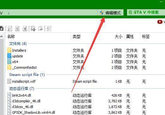Select the GFSDK_ShadowLib.win64.dll file name
The image size is (165, 115).
click(34, 112)
